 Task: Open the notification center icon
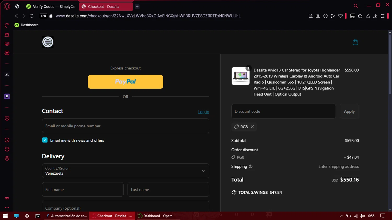[x=383, y=216]
